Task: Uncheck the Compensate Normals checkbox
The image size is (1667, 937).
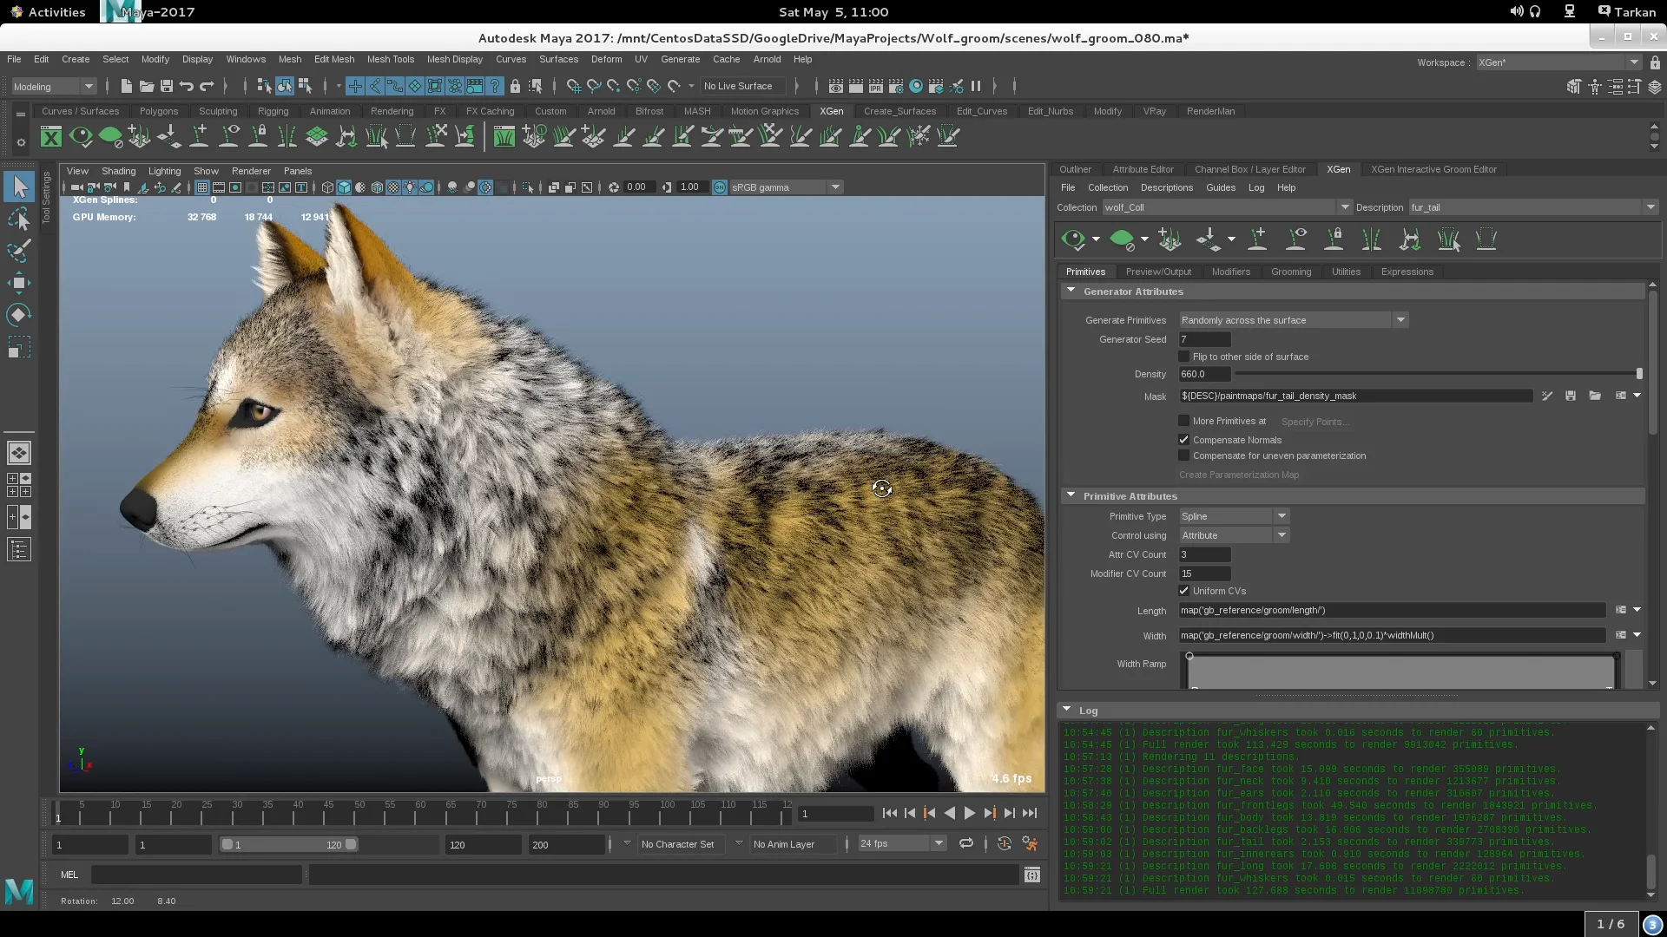Action: point(1184,440)
